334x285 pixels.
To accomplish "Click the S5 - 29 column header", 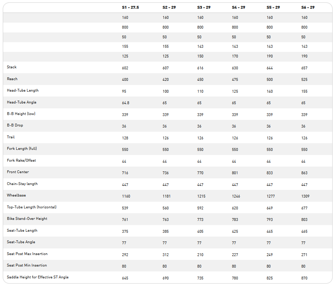I will pyautogui.click(x=273, y=7).
